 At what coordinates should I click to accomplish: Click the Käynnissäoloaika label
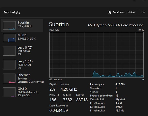(x=59, y=106)
